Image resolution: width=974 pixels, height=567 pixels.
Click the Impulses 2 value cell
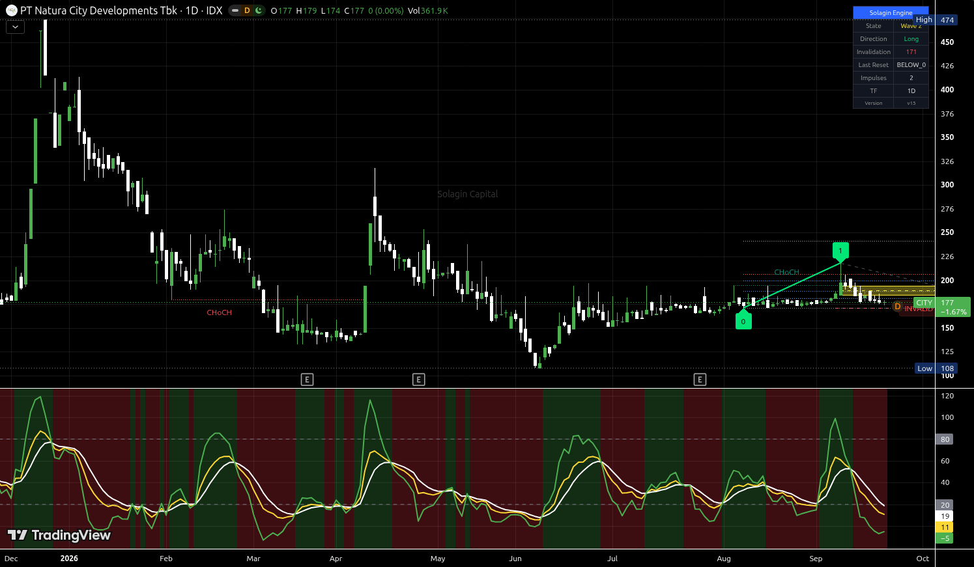click(x=911, y=78)
